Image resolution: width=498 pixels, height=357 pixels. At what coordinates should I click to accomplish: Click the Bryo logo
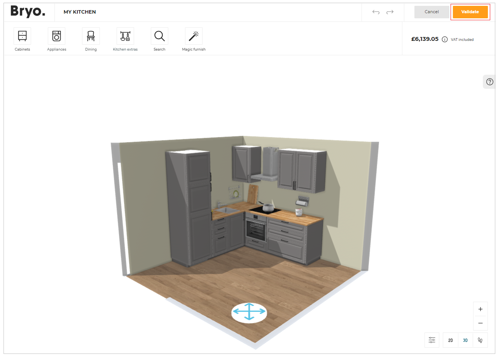[28, 12]
